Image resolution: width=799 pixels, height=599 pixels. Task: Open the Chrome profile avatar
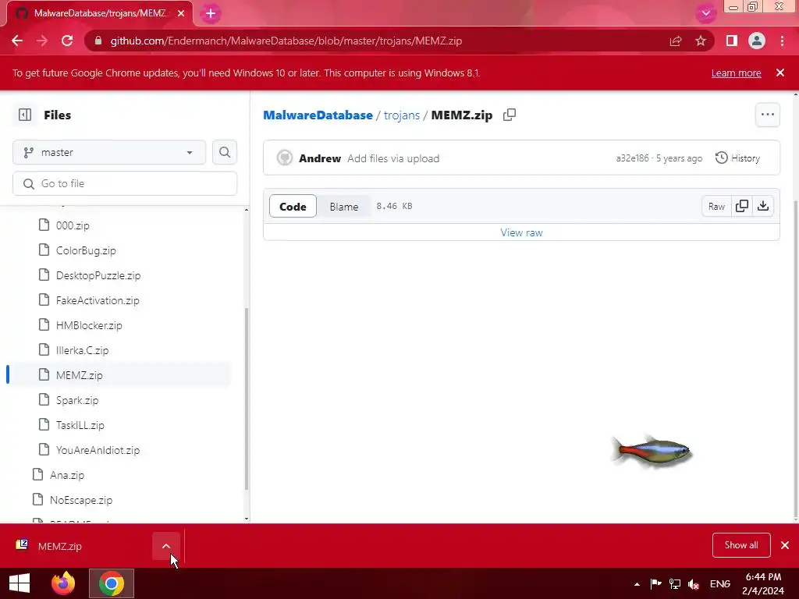coord(757,41)
